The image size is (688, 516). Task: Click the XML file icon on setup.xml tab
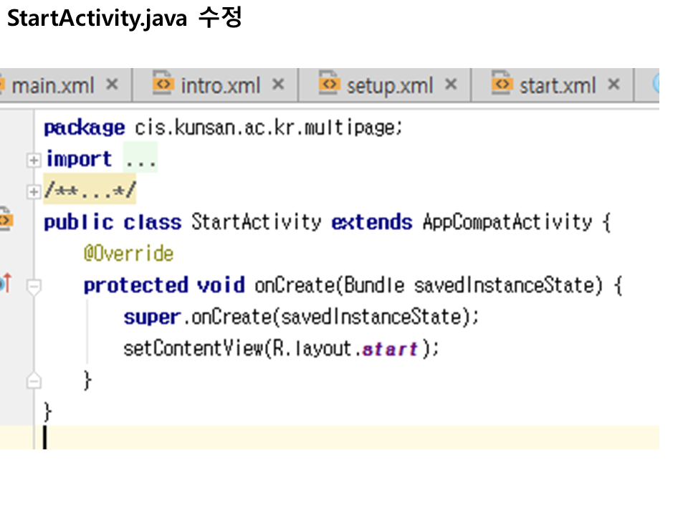pyautogui.click(x=329, y=85)
